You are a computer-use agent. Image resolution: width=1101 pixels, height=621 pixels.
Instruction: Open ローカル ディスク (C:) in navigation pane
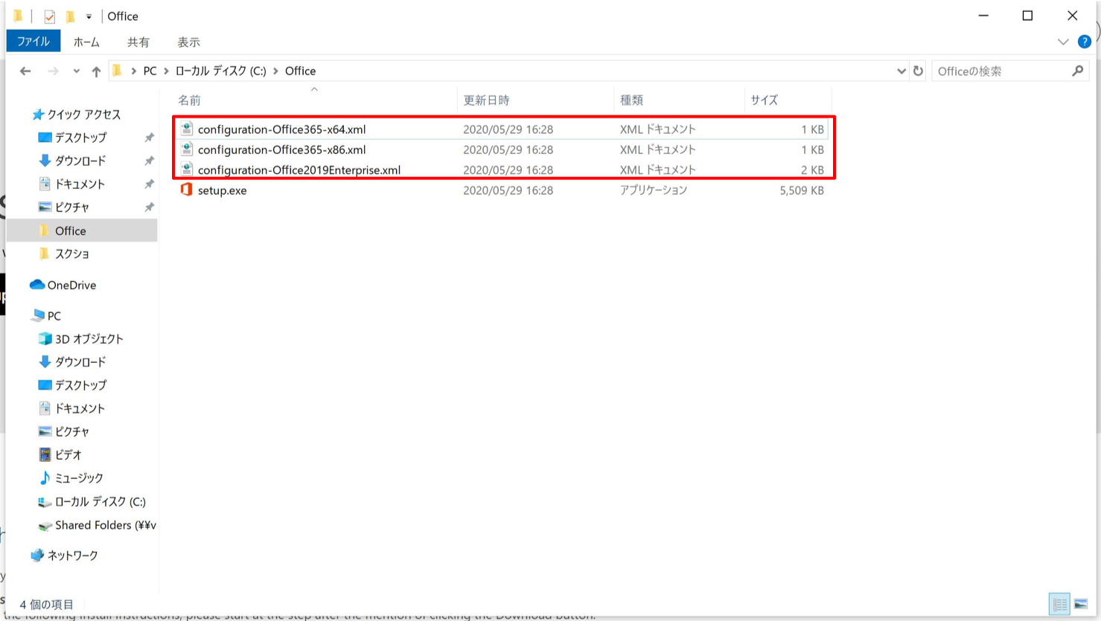[100, 502]
